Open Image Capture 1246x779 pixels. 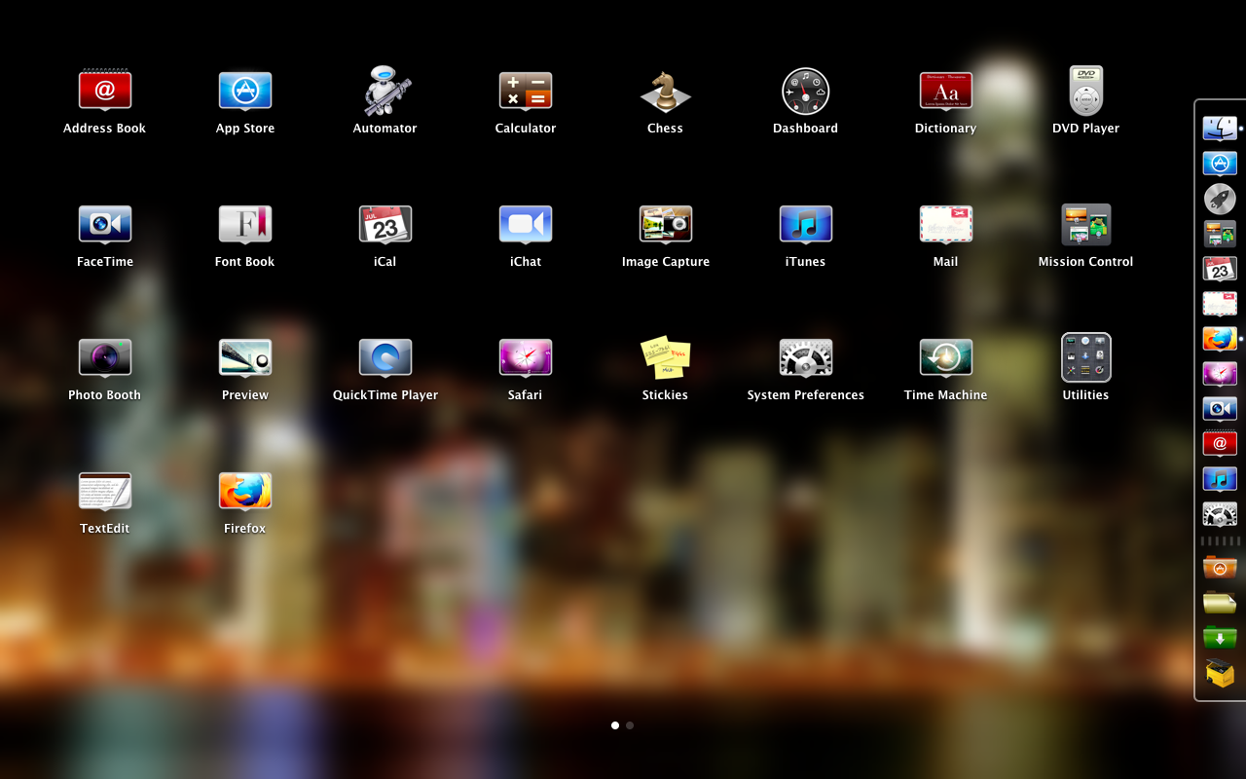(666, 225)
